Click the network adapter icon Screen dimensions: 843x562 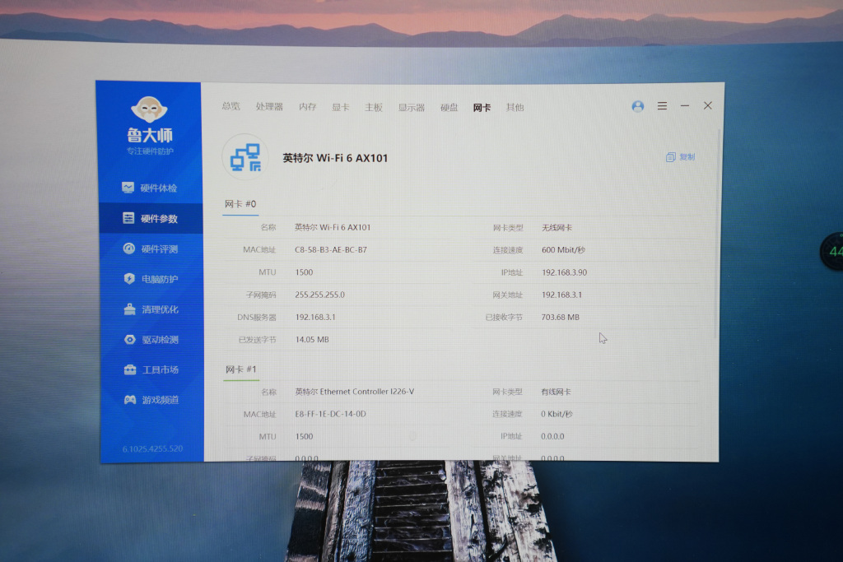click(x=245, y=157)
